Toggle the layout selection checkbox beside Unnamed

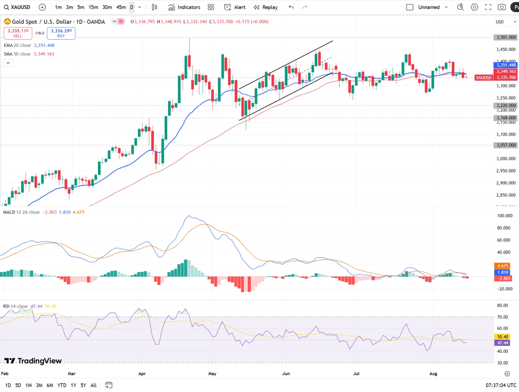click(409, 7)
